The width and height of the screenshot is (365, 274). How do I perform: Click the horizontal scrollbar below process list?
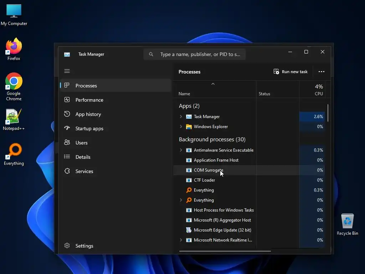point(225,251)
